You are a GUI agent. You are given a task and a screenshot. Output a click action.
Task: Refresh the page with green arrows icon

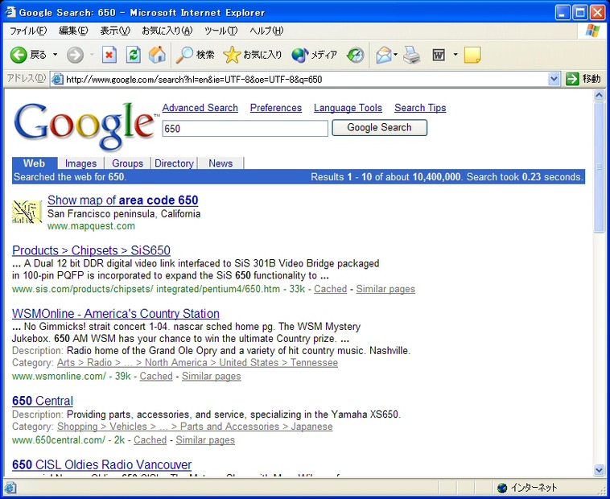pos(133,55)
